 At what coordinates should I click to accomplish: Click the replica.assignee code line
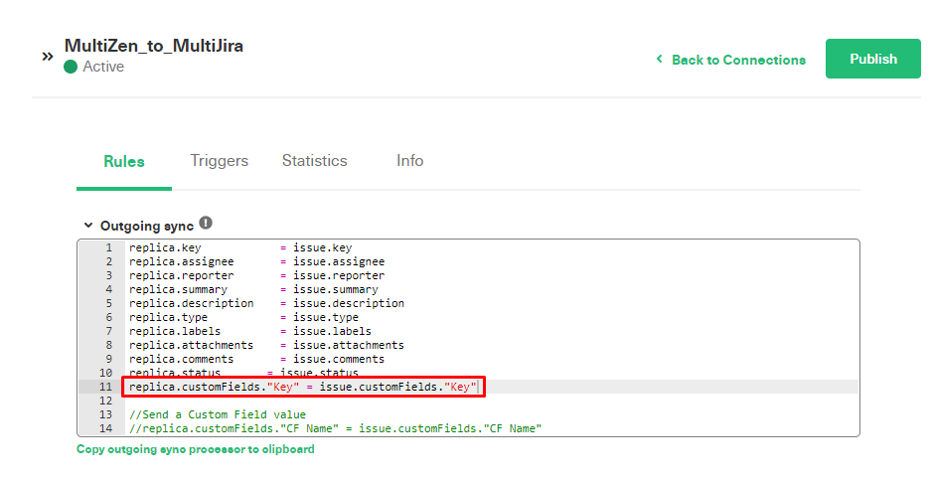pyautogui.click(x=256, y=261)
